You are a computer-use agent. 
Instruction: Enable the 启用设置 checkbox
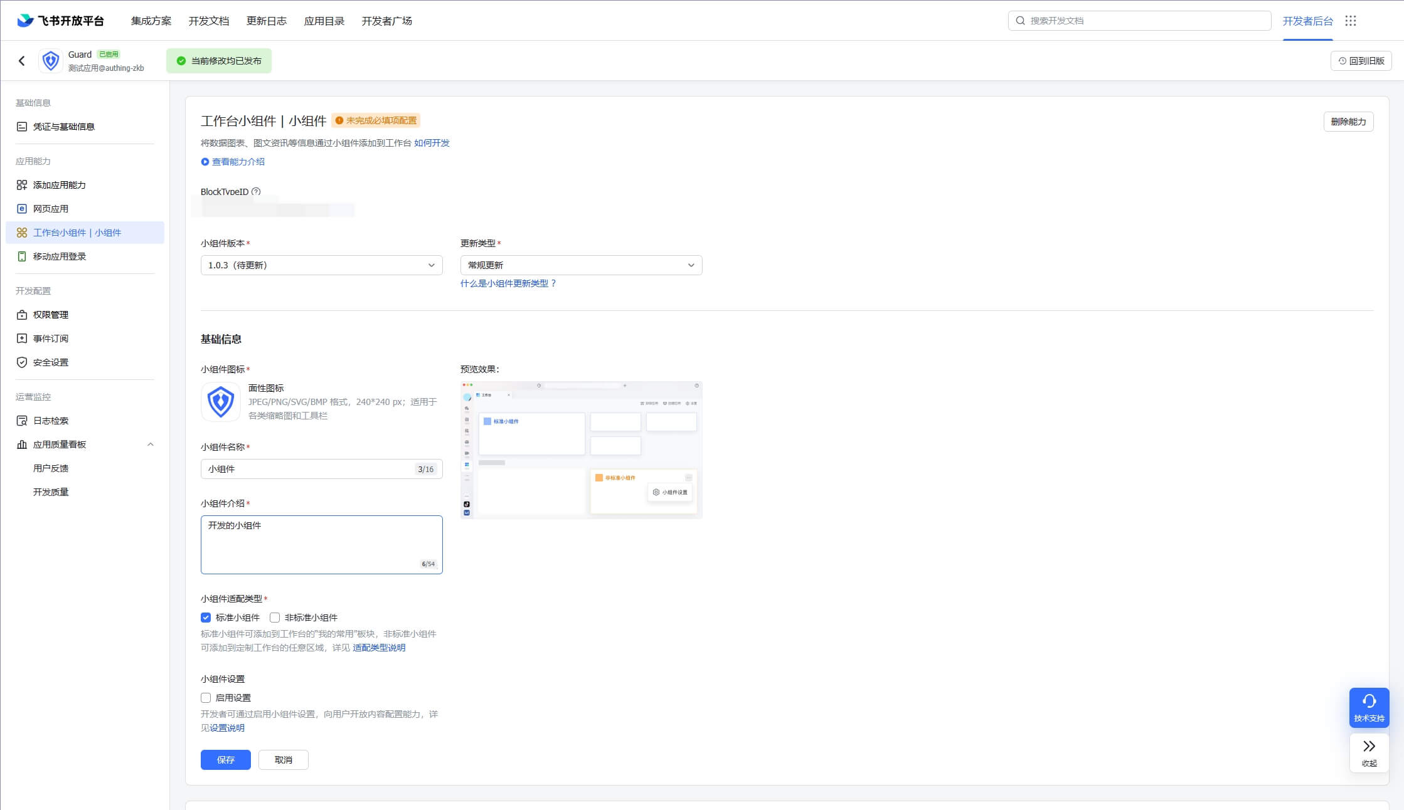click(206, 698)
